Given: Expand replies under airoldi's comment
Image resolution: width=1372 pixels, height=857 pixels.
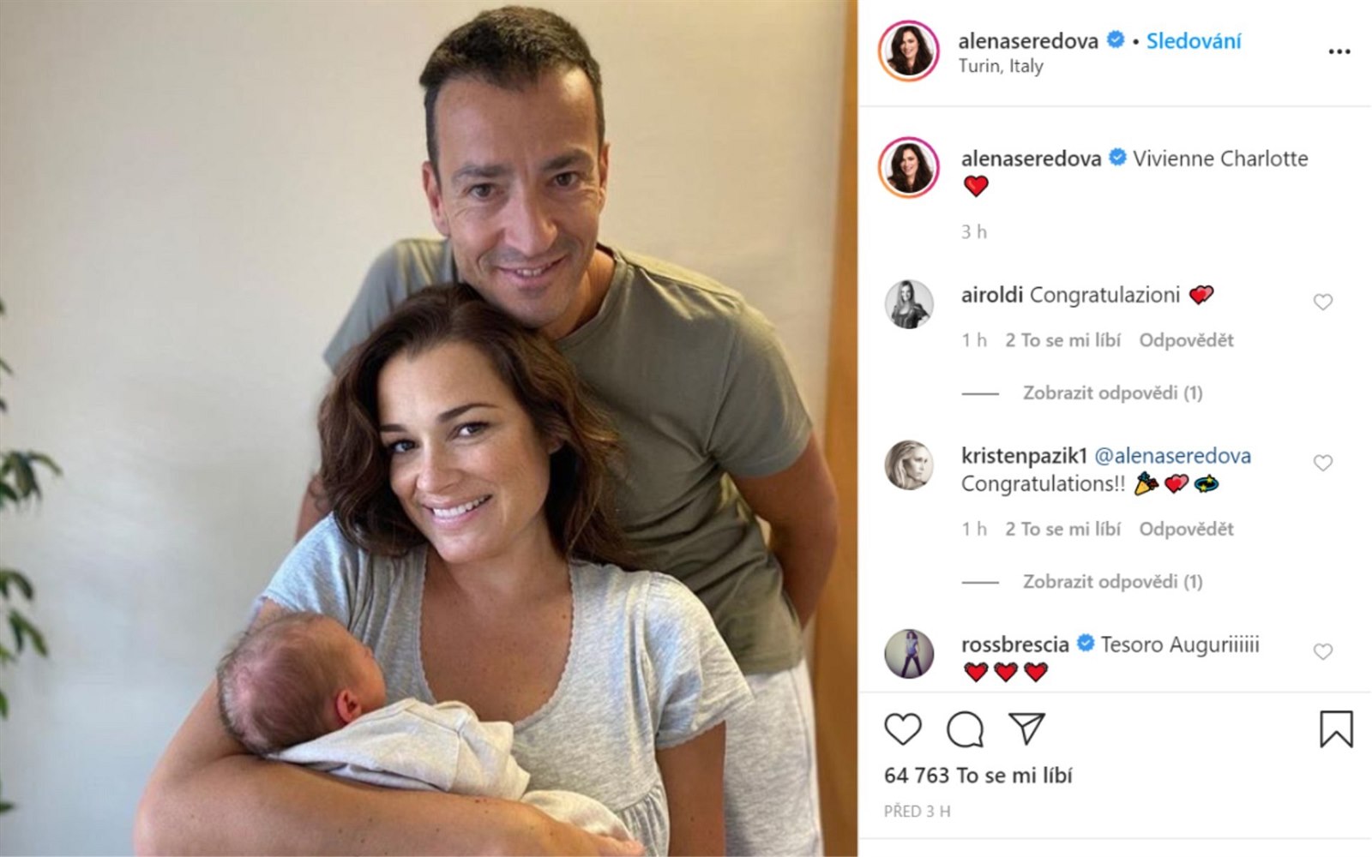Looking at the screenshot, I should coord(1112,393).
